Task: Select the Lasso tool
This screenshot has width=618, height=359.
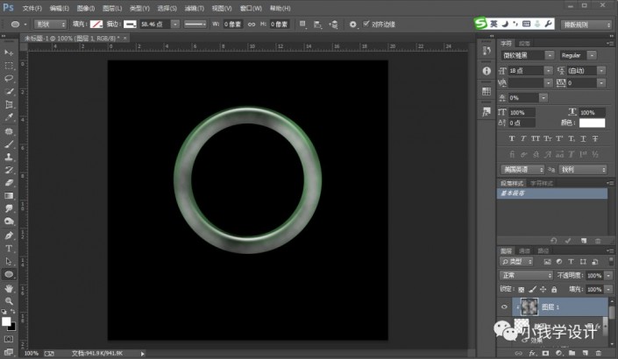Action: pos(9,78)
